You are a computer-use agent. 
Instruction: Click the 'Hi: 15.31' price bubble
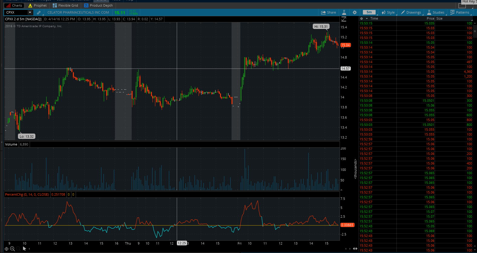coord(321,27)
